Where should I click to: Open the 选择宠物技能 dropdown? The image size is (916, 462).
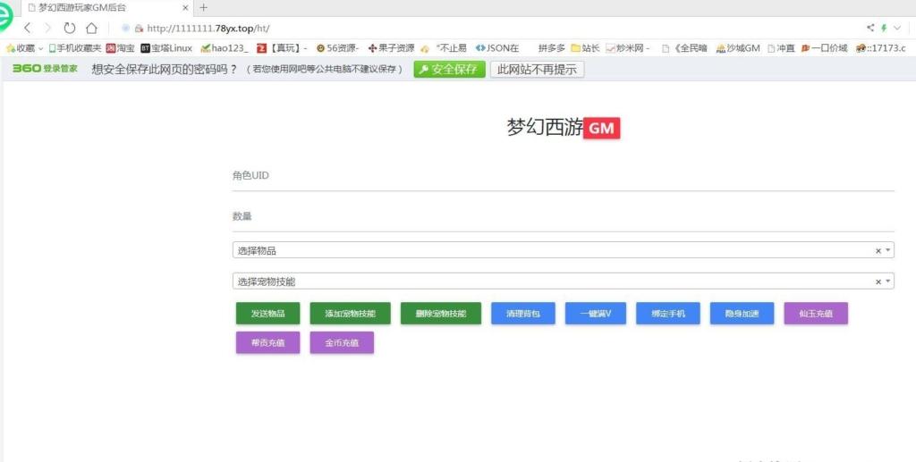(564, 281)
